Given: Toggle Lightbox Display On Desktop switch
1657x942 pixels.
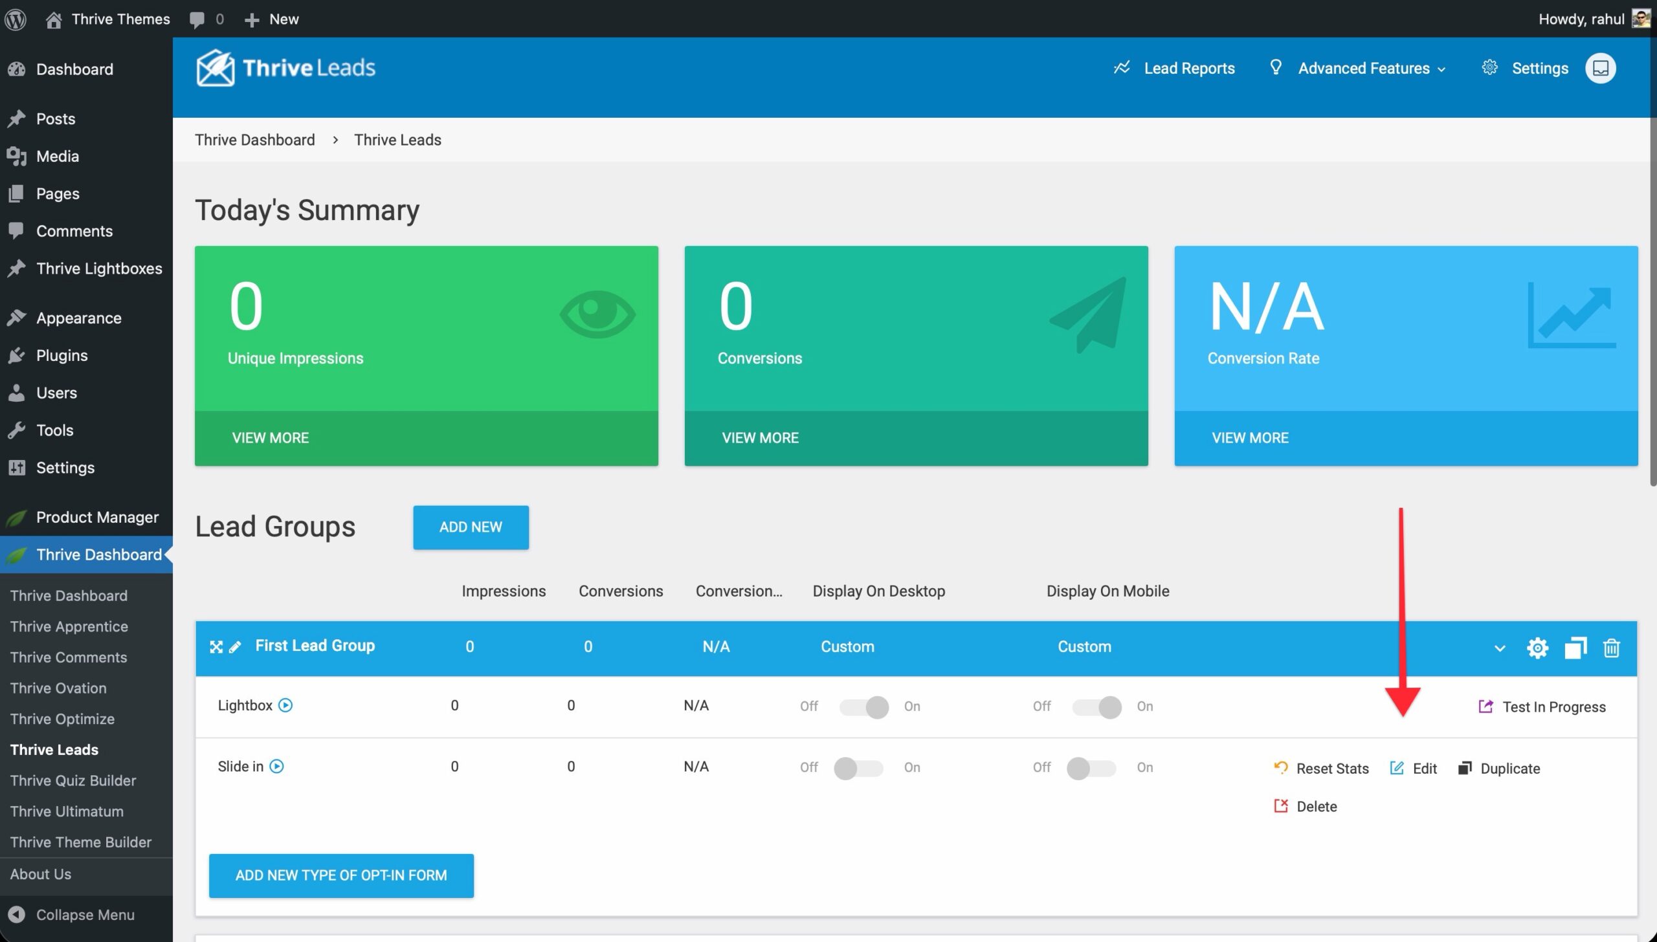Looking at the screenshot, I should click(x=863, y=706).
